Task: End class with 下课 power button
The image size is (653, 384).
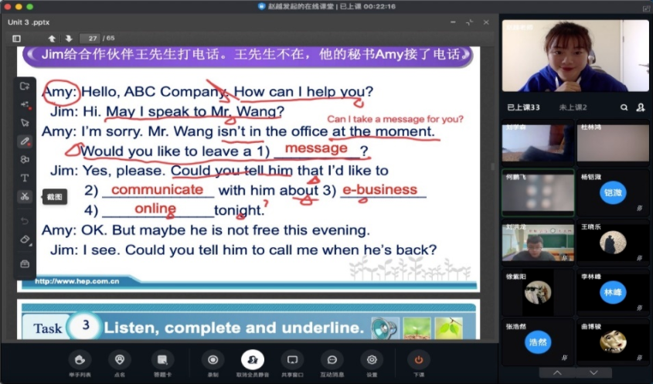Action: [x=419, y=364]
